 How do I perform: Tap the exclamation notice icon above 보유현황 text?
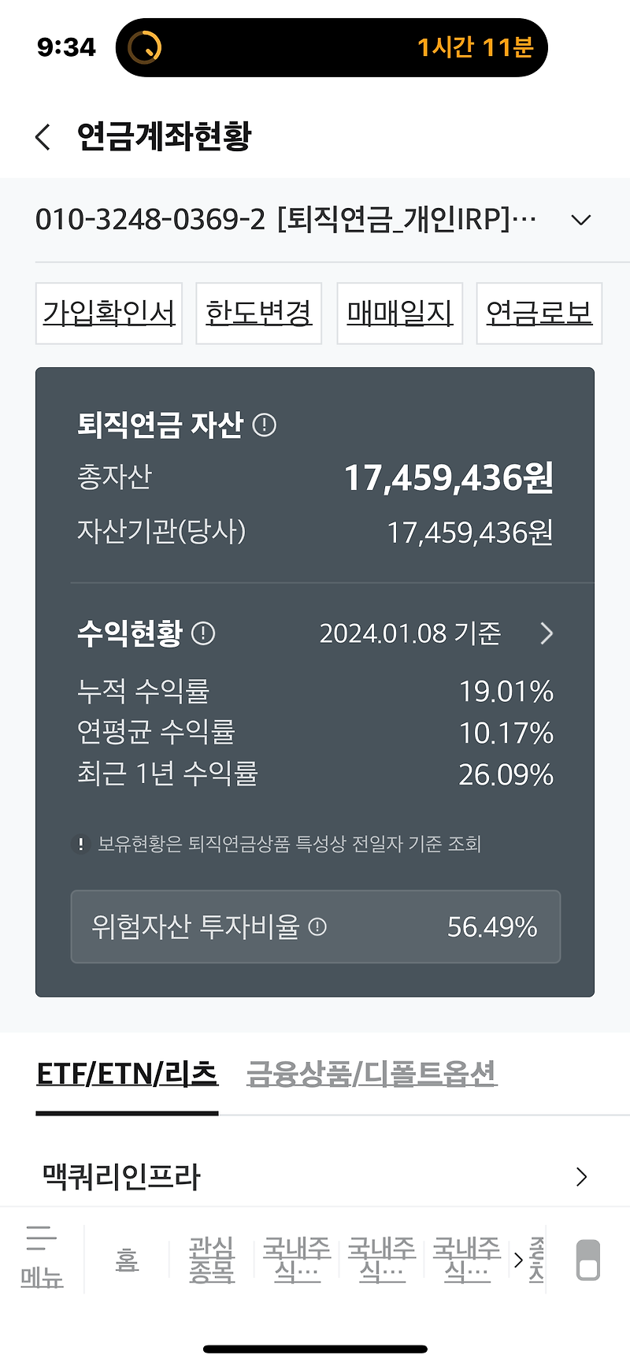point(81,844)
